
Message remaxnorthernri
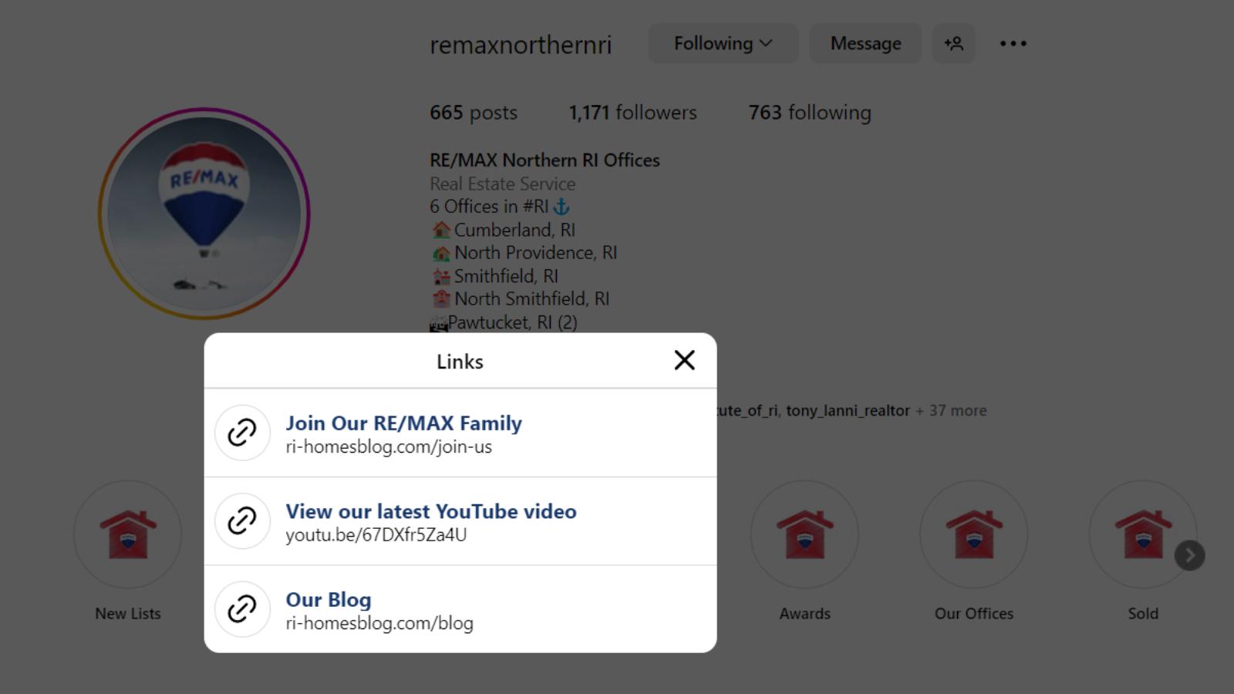(x=865, y=44)
